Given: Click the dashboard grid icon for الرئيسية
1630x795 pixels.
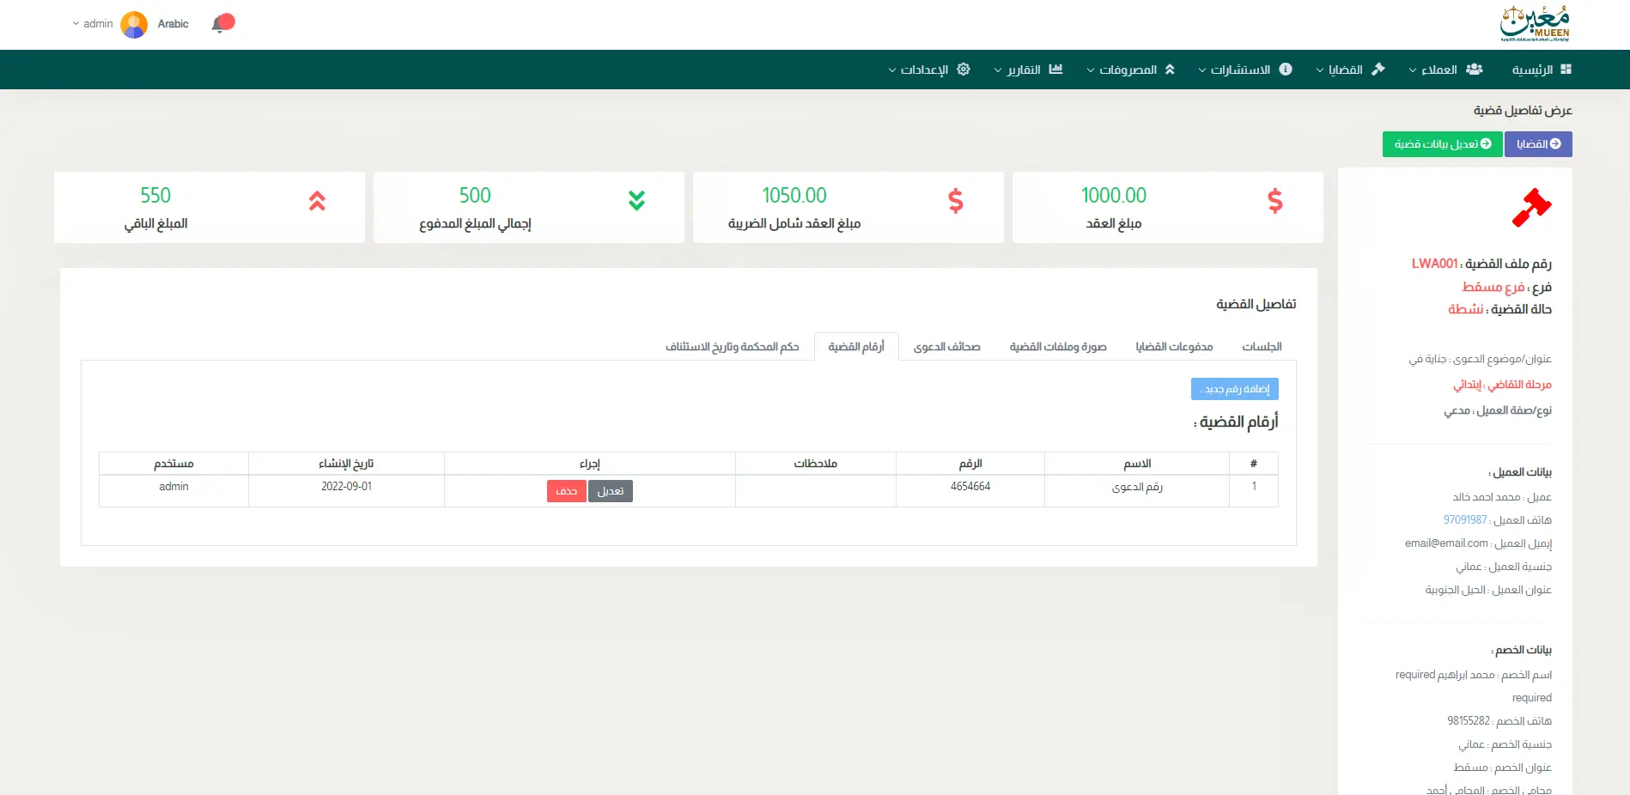Looking at the screenshot, I should [1566, 70].
